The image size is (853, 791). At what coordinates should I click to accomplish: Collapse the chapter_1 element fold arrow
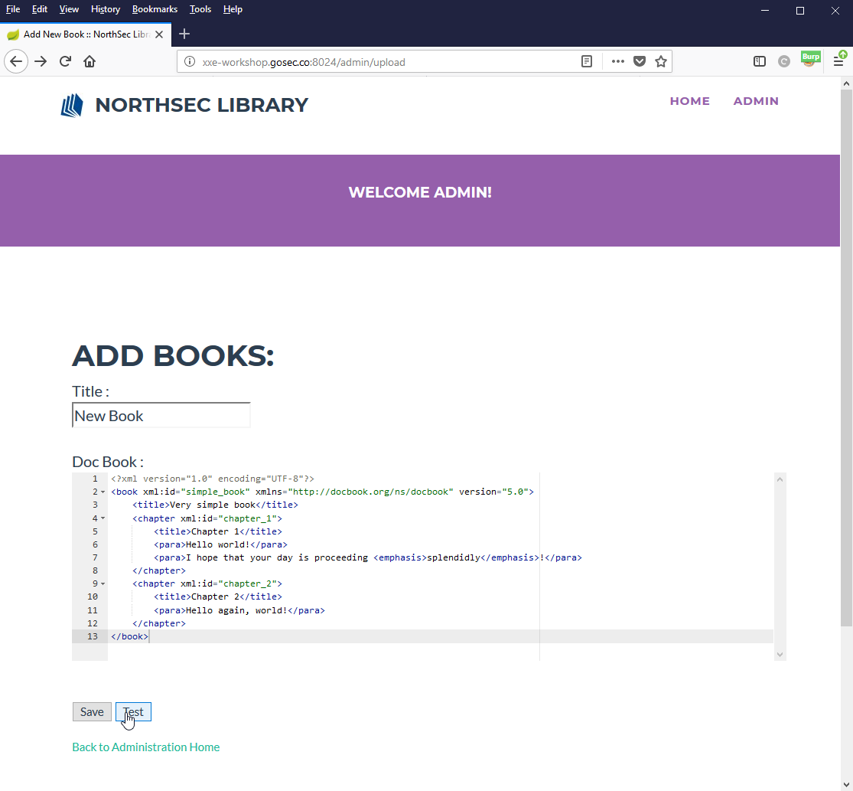(103, 518)
